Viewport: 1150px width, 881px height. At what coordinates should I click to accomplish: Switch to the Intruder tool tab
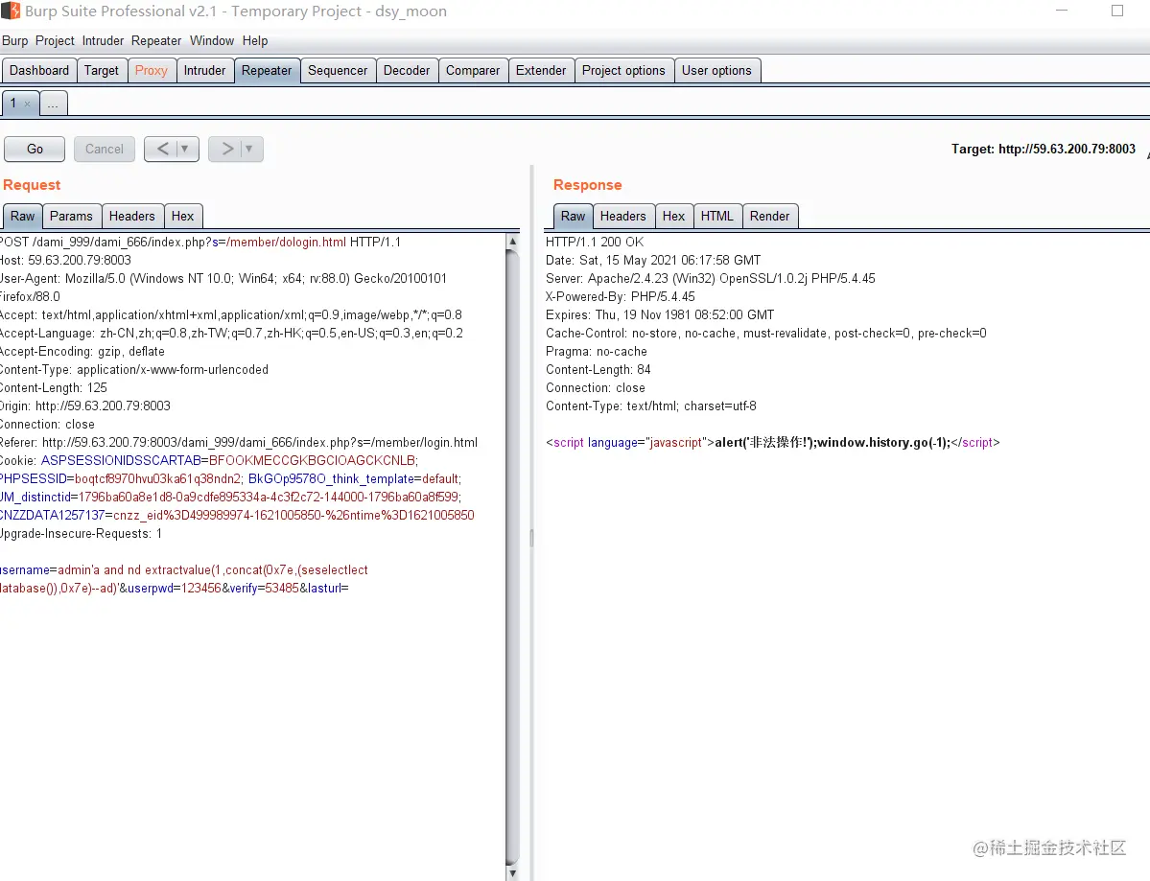pyautogui.click(x=204, y=70)
